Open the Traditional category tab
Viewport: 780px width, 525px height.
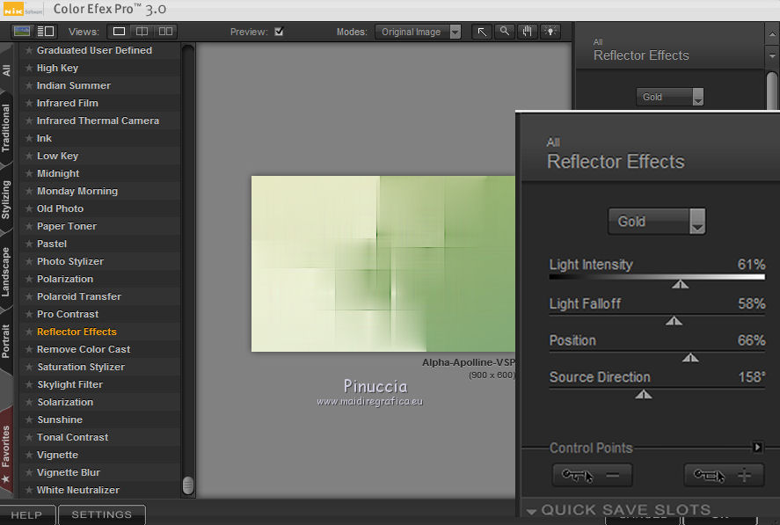click(6, 128)
